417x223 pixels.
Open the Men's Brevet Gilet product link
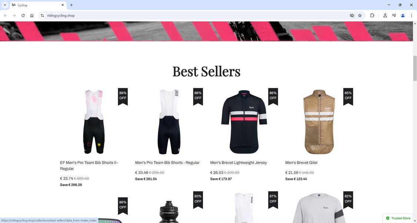point(301,163)
